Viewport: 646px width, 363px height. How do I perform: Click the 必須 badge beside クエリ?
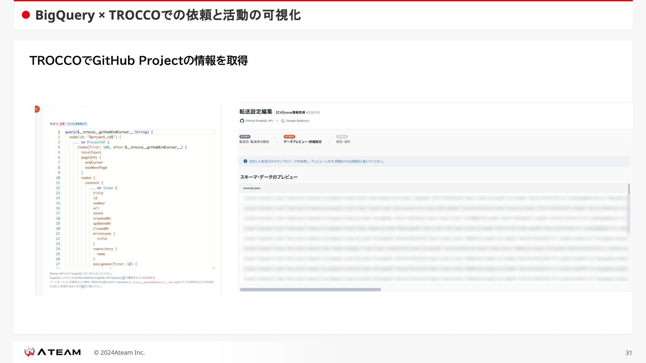62,124
